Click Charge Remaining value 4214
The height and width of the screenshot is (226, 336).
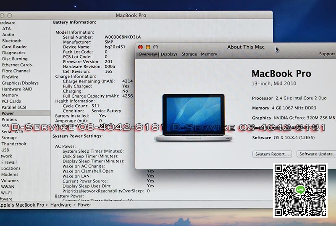[128, 81]
